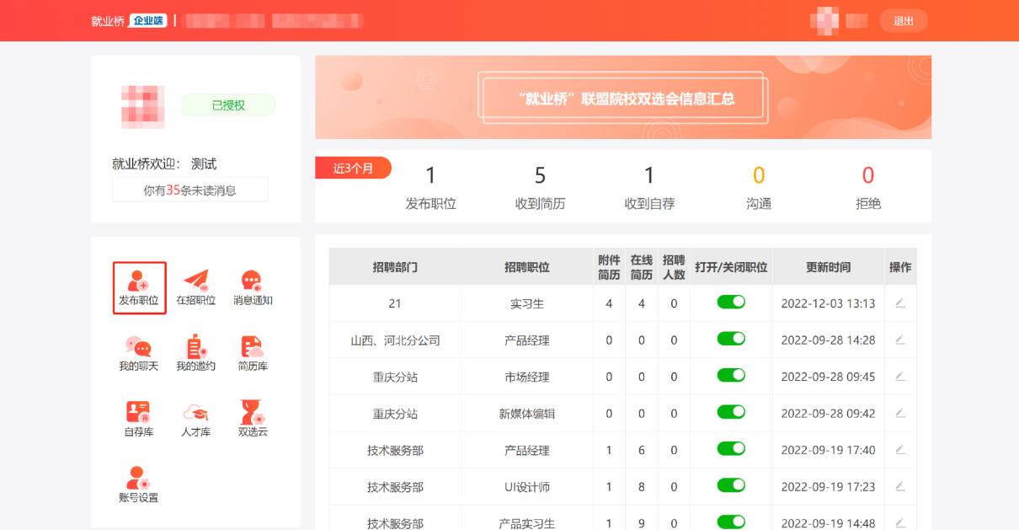Edit the 2022-09-19 17:40 row pencil icon
The image size is (1019, 530).
(900, 450)
